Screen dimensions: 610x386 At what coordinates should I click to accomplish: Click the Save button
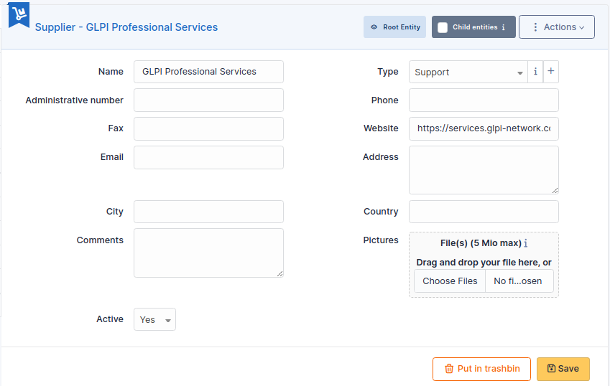(563, 369)
